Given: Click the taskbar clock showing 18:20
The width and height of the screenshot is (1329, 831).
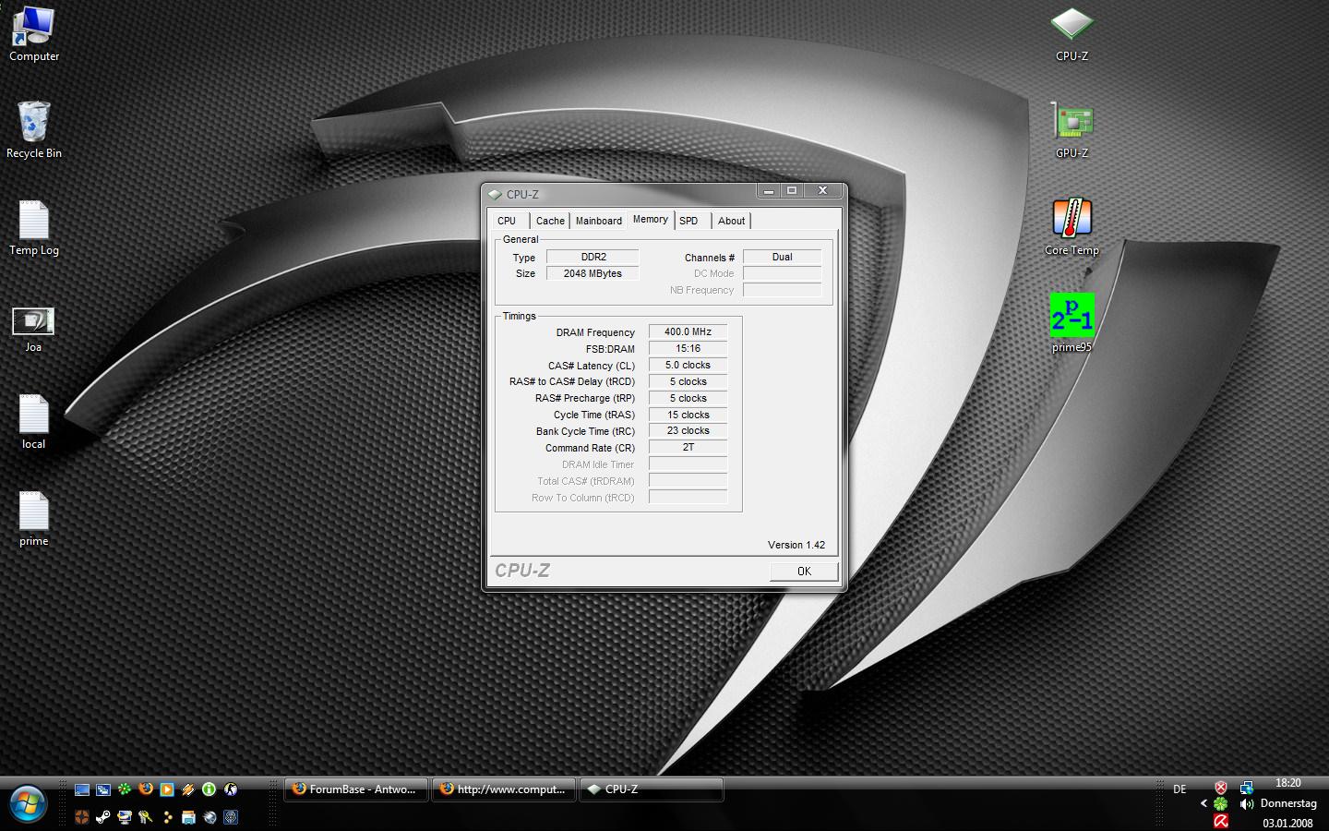Looking at the screenshot, I should click(1288, 783).
